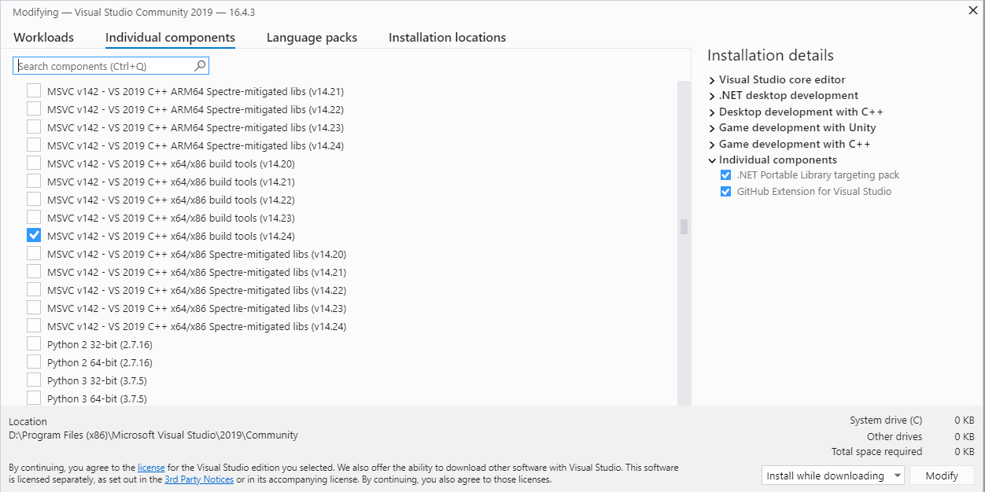Click the component list scrollbar thumb
The image size is (985, 492).
point(684,226)
